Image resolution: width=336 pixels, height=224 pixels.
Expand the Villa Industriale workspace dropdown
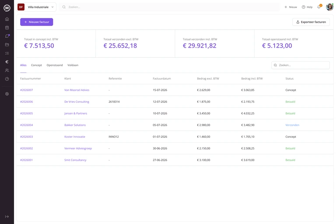[37, 7]
